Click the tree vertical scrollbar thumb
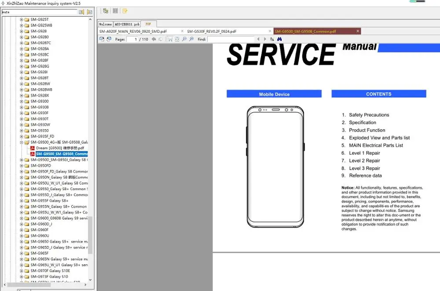 click(x=90, y=236)
